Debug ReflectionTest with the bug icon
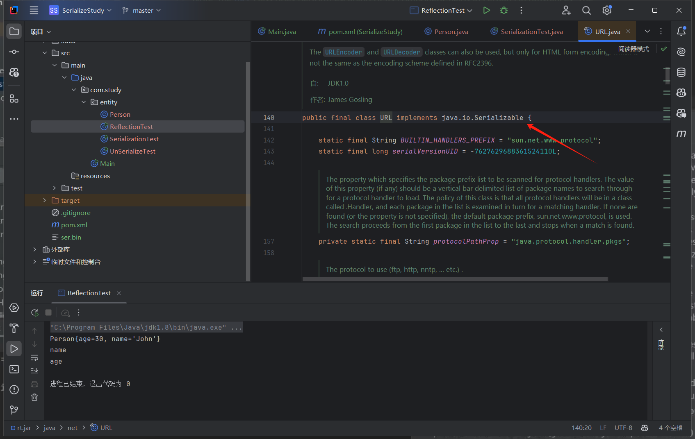Screen dimensions: 695x439 click(504, 10)
